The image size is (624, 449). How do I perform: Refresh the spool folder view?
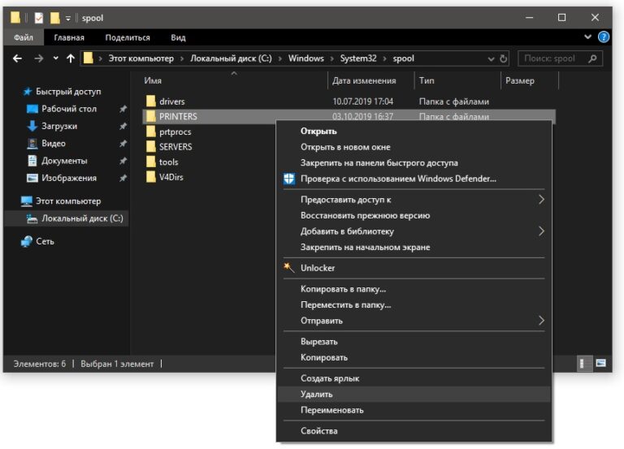click(504, 58)
